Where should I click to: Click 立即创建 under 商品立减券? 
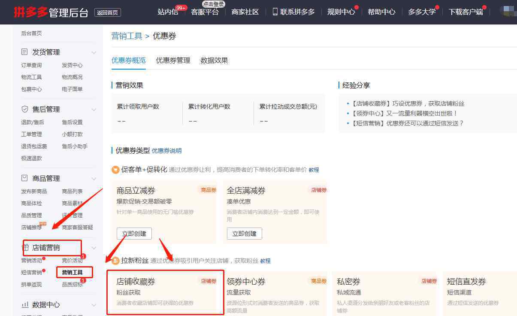(134, 234)
